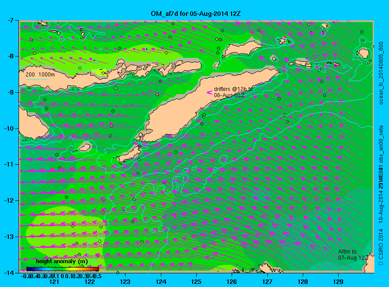The image size is (389, 287).
Task: Click the '200 1000m' contour legend label
Action: click(x=40, y=74)
